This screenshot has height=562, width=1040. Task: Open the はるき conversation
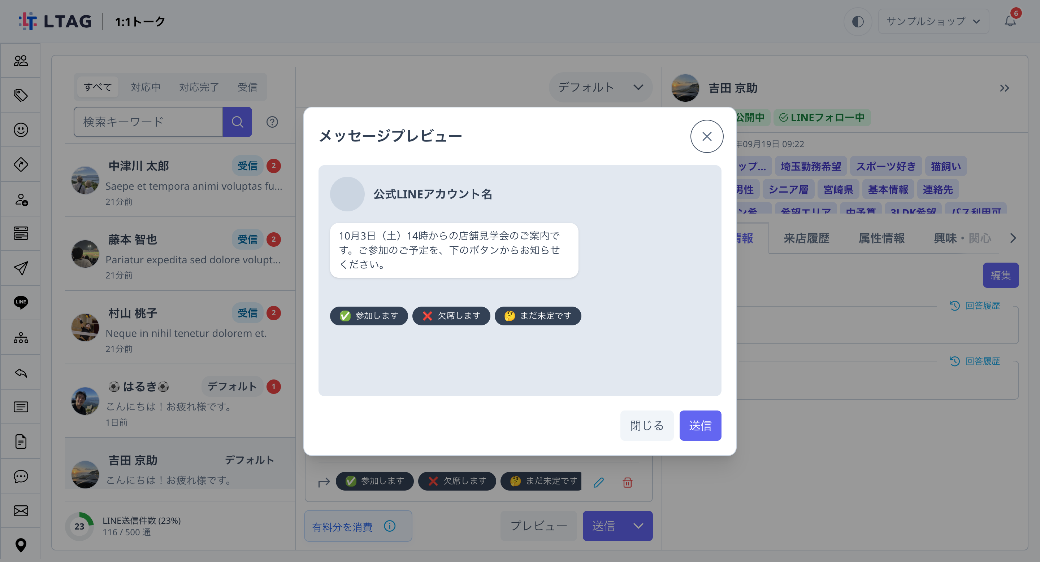pos(180,401)
